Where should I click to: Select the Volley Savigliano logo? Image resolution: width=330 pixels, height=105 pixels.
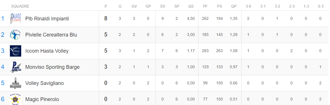point(16,83)
